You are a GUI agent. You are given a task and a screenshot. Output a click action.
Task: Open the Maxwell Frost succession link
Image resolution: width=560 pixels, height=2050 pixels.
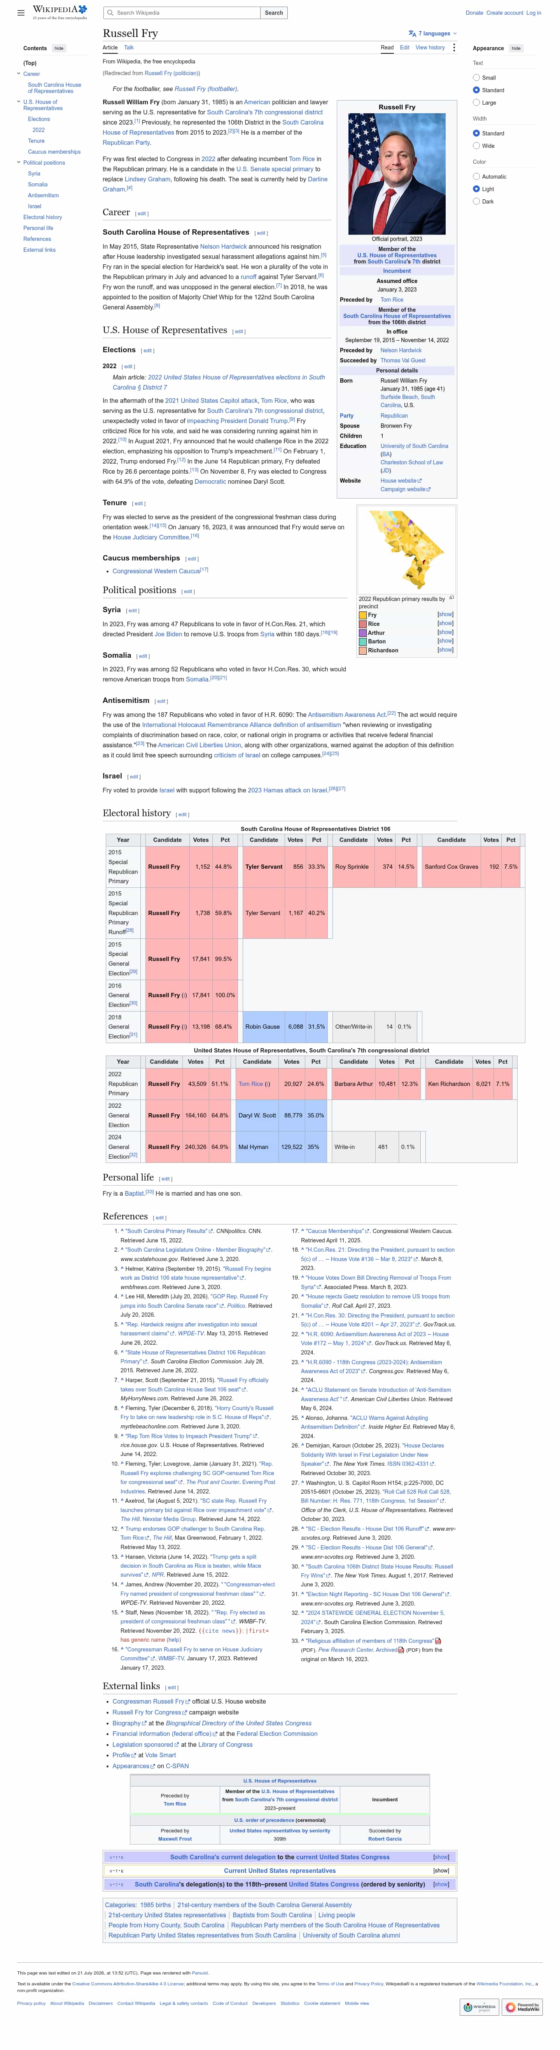(175, 1839)
